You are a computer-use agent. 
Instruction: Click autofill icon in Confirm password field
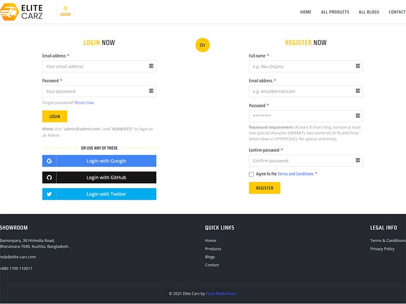coord(358,161)
